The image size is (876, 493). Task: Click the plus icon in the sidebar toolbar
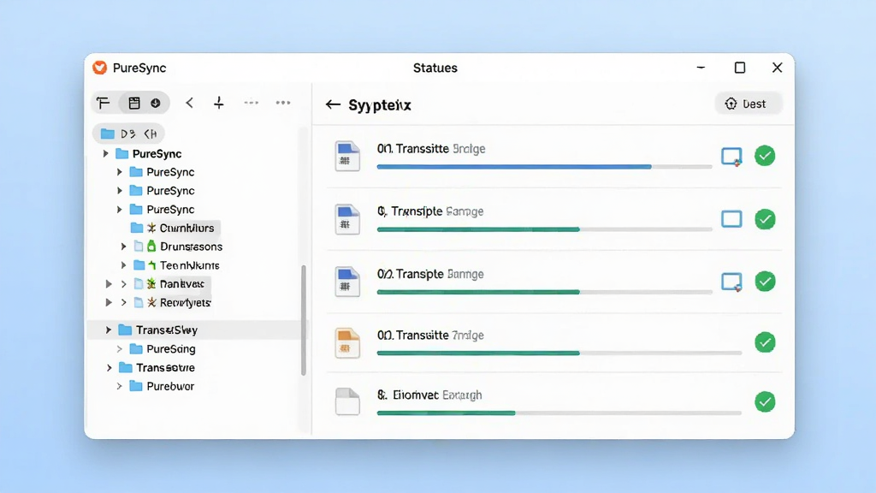tap(219, 103)
